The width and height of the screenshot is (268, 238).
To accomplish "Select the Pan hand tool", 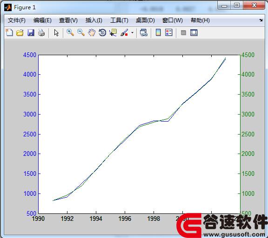I will point(92,32).
